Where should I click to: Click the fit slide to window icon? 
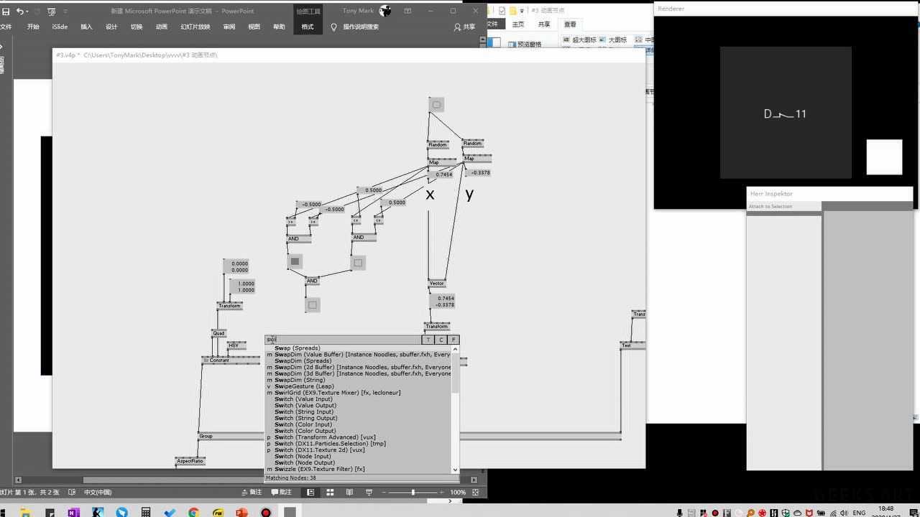475,493
